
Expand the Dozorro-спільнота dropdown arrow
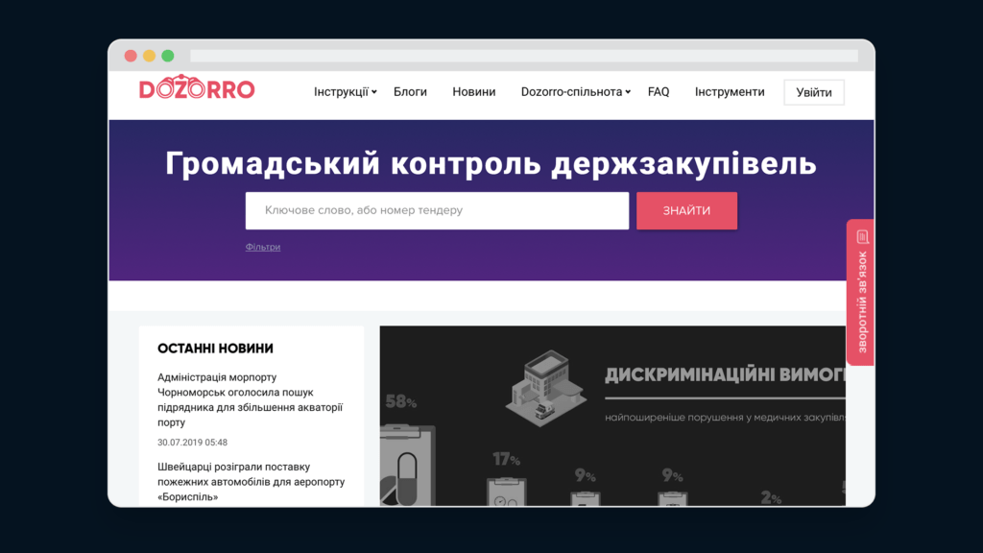(x=628, y=92)
